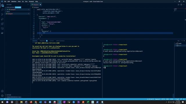Viewport: 186px width, 104px height.
Task: Open the new terminal launch profile dropdown
Action: click(180, 41)
